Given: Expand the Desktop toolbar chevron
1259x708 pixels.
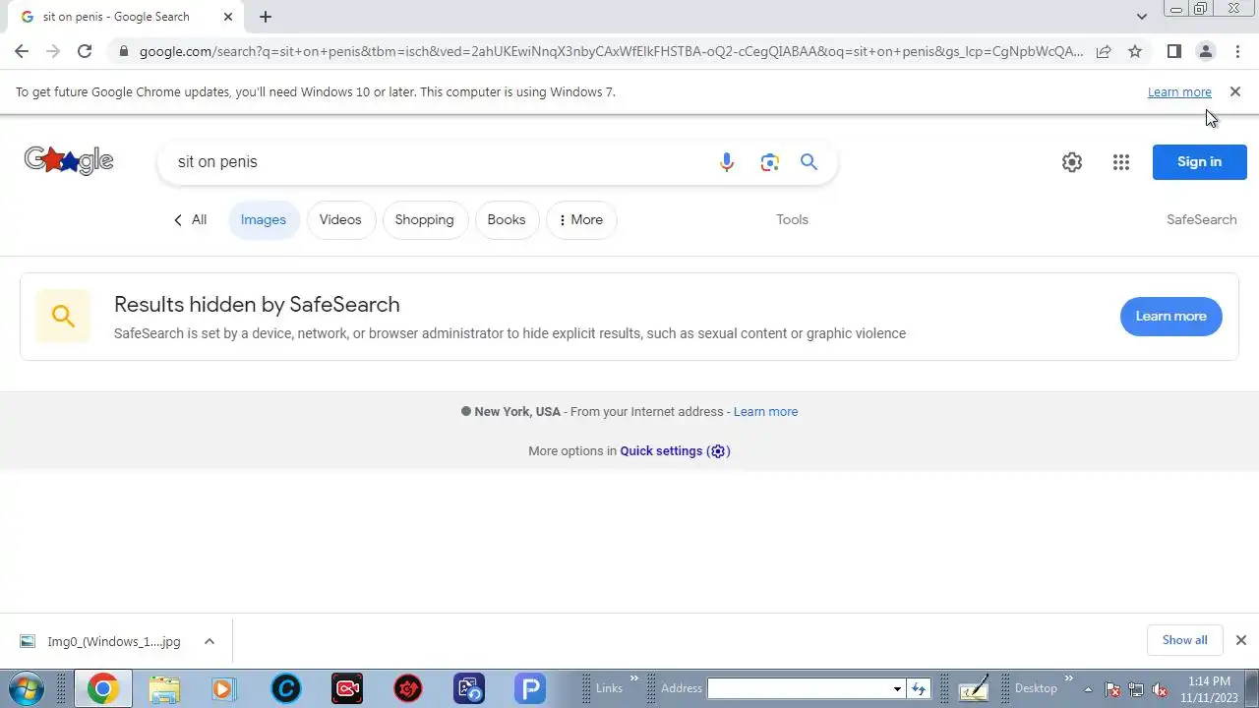Looking at the screenshot, I should click(x=1068, y=678).
